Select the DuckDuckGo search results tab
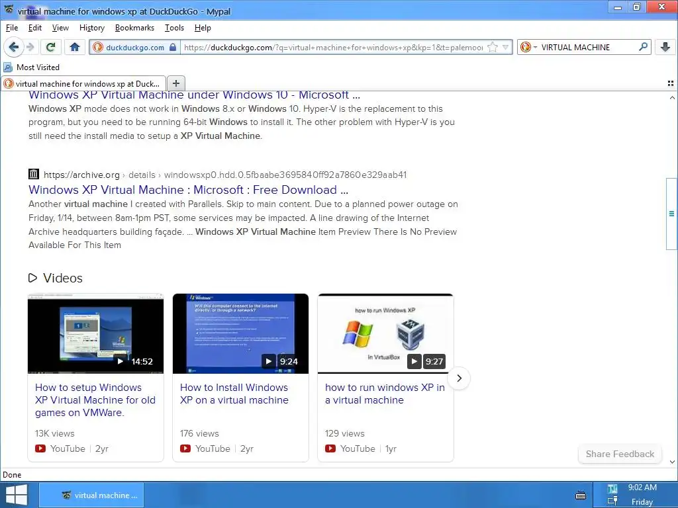678x508 pixels. pos(83,83)
